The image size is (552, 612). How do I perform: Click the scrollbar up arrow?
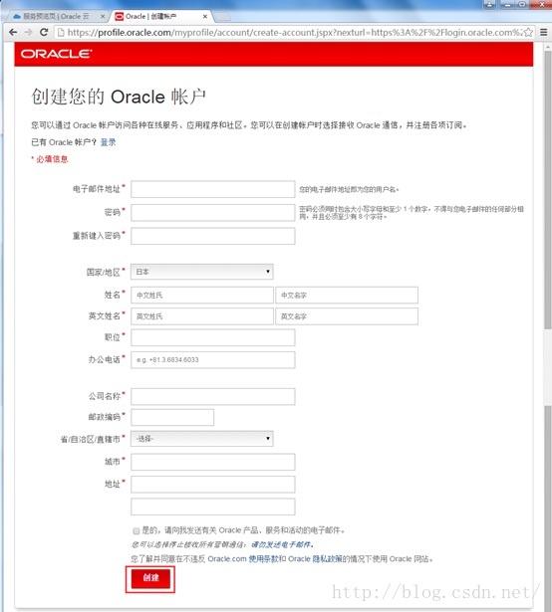click(x=547, y=47)
